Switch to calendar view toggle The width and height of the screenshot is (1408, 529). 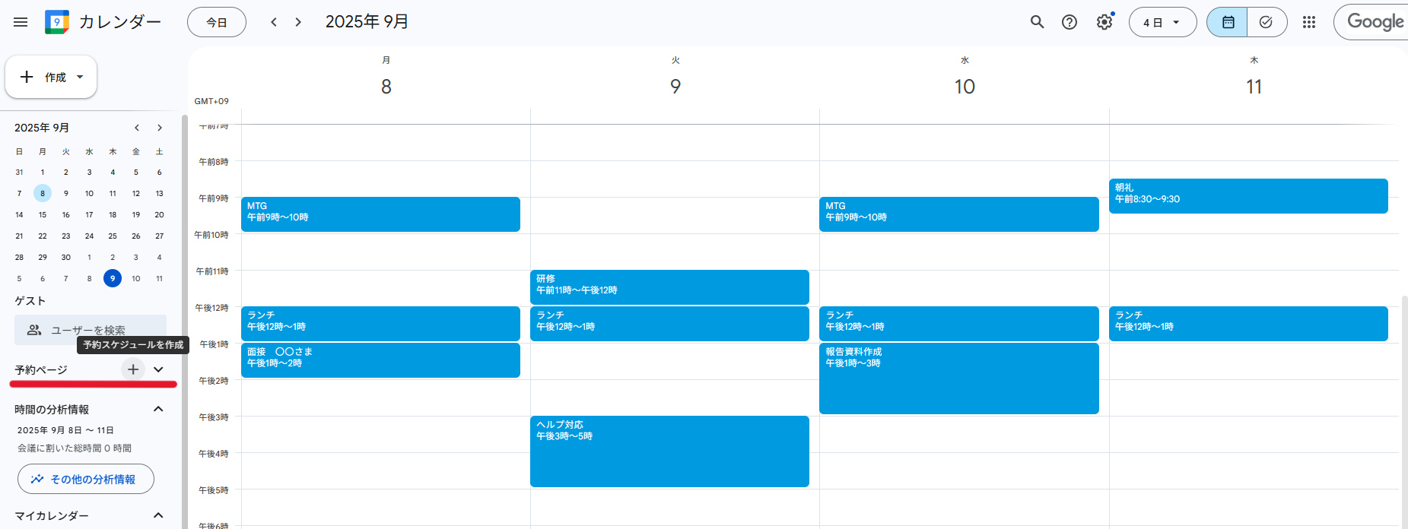click(x=1228, y=22)
